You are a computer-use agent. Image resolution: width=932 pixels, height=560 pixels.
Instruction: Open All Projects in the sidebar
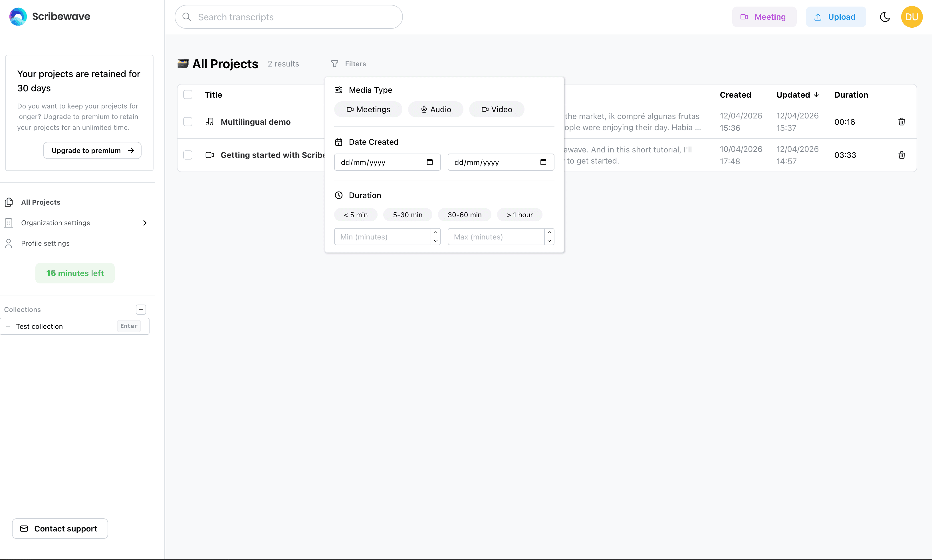[x=40, y=202]
